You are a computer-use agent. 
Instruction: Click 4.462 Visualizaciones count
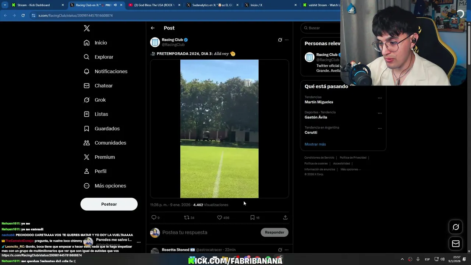click(x=210, y=205)
